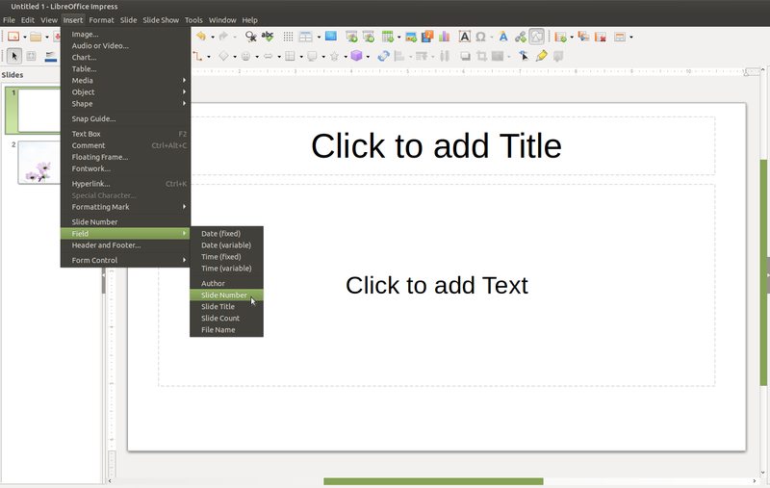
Task: Click the Stars and Banners icon
Action: (x=334, y=57)
